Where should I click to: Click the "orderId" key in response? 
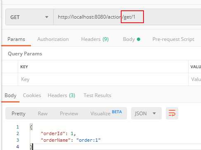pos(53,133)
